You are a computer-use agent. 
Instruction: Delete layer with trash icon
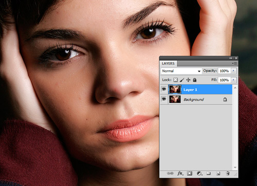click(228, 173)
